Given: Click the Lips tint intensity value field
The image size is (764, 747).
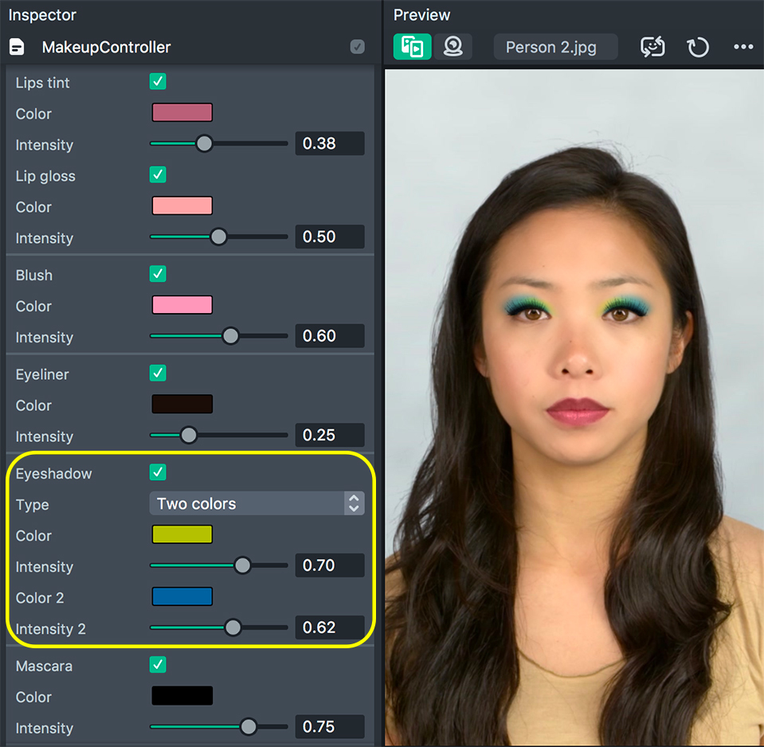Looking at the screenshot, I should pos(329,143).
